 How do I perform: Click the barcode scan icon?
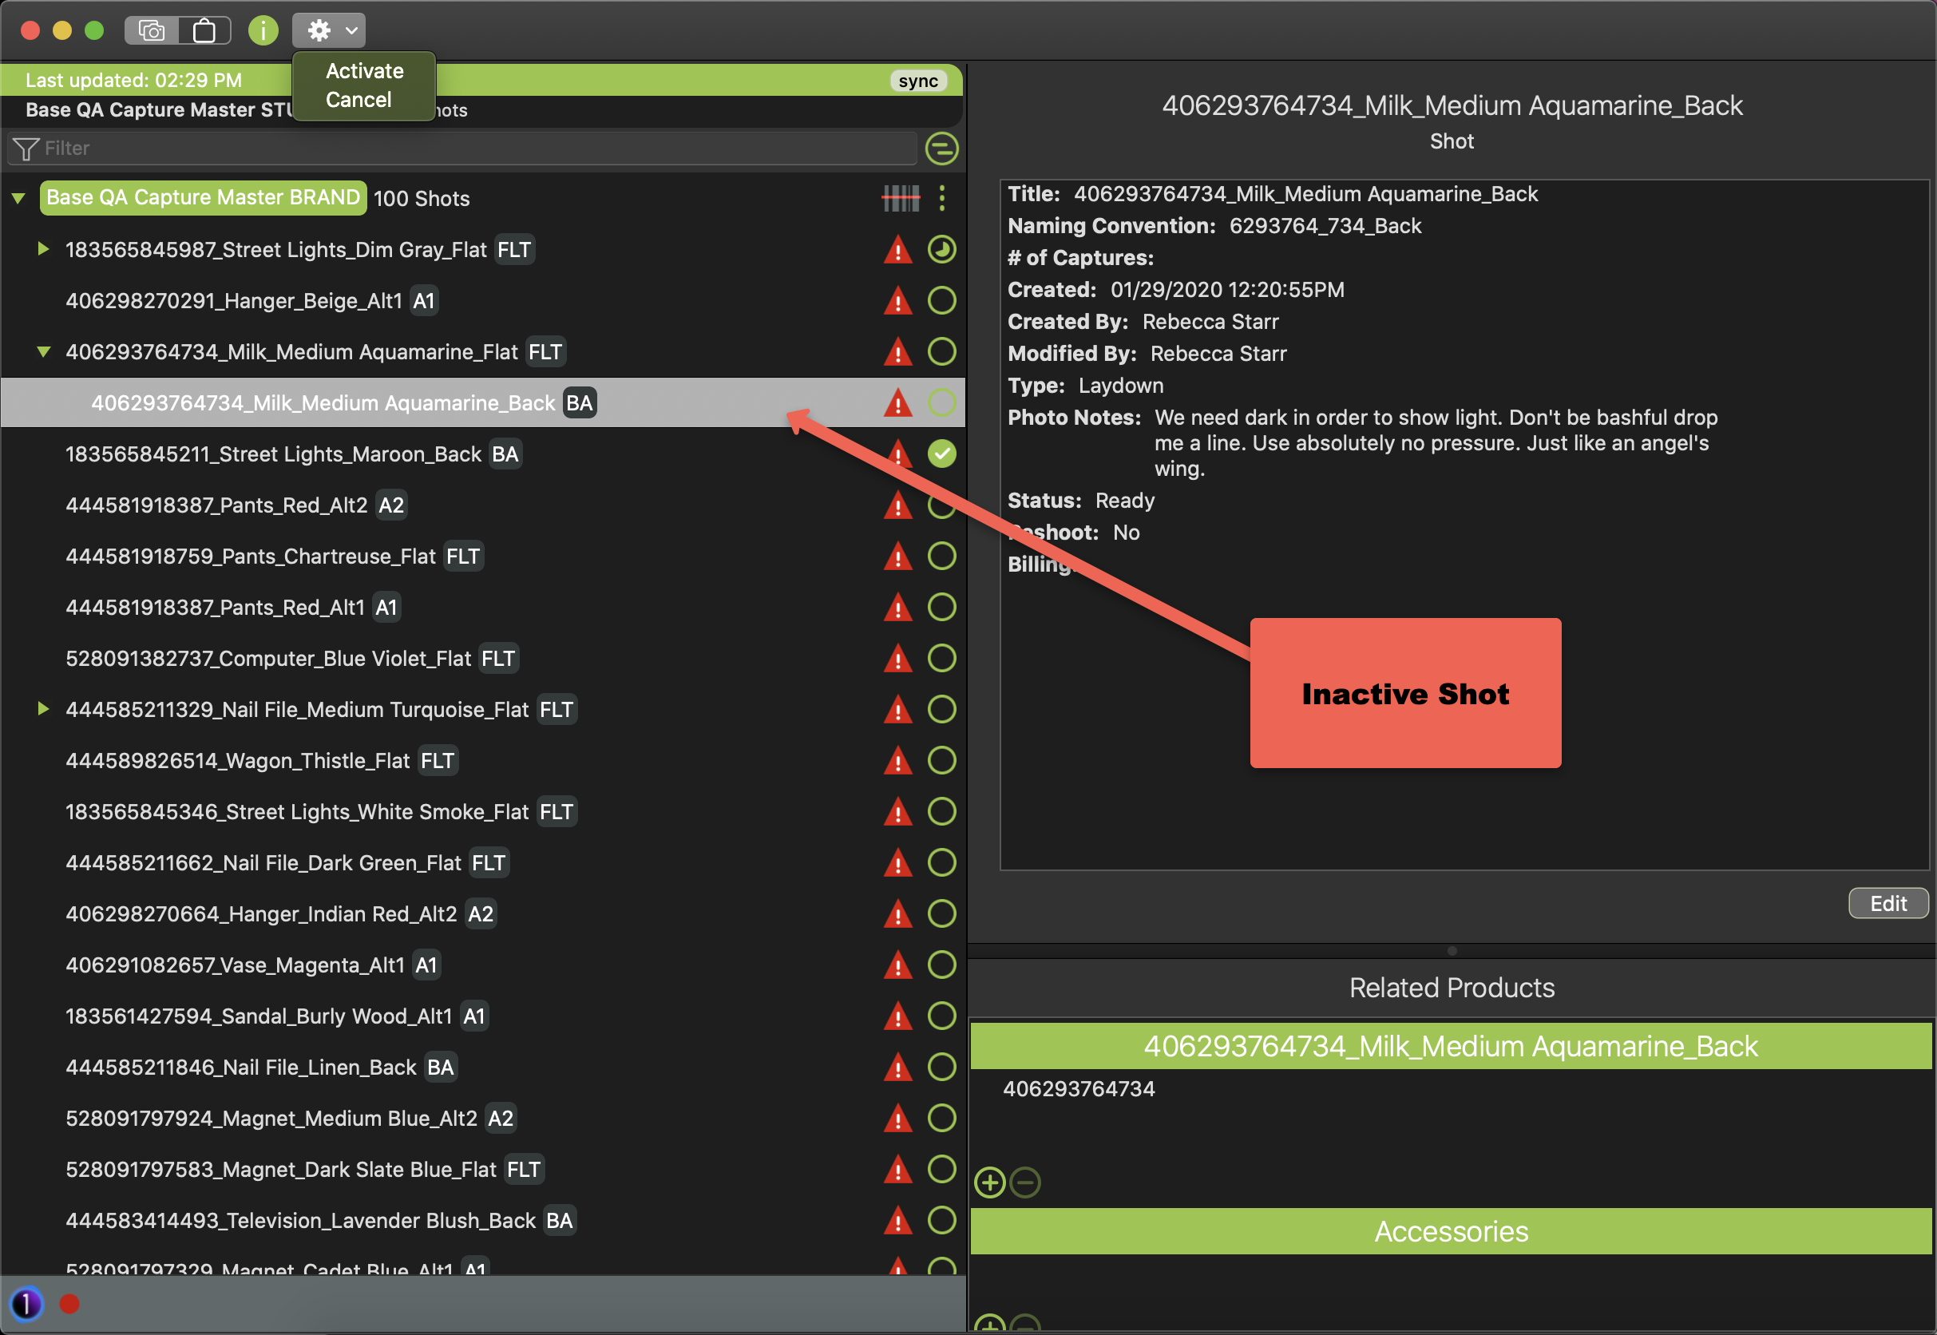tap(901, 198)
